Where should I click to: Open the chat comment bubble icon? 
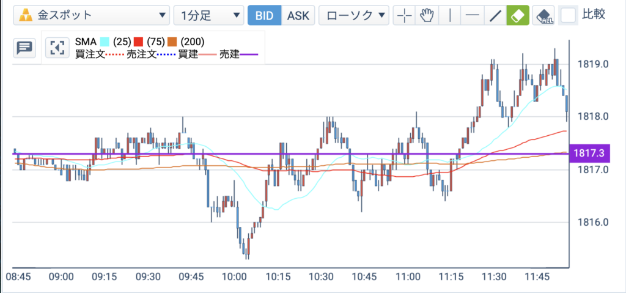[x=24, y=48]
